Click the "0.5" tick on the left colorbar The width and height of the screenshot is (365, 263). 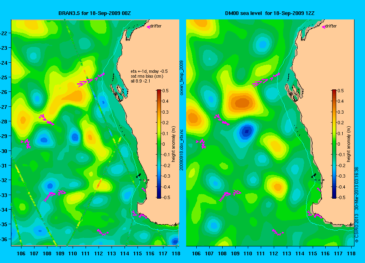pyautogui.click(x=165, y=91)
